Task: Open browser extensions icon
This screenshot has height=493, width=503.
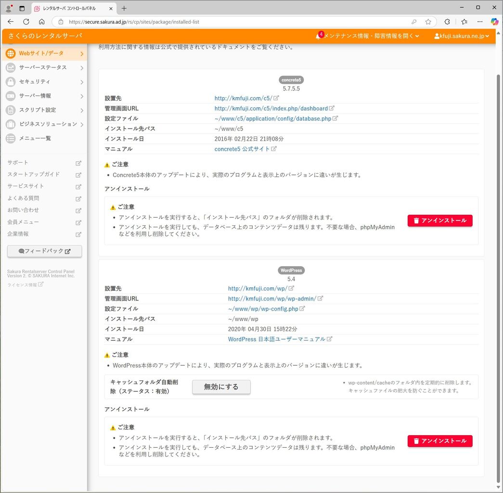Action: 447,22
